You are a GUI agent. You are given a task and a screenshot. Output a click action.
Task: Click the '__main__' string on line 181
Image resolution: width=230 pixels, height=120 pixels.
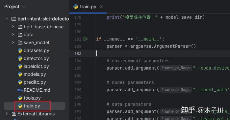click(x=149, y=39)
